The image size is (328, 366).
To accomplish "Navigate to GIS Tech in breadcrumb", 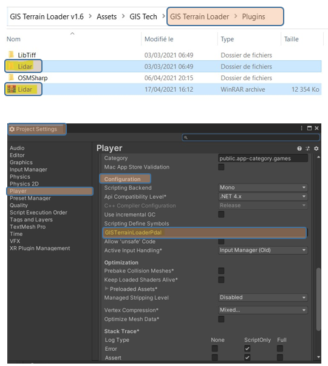I will pyautogui.click(x=143, y=16).
